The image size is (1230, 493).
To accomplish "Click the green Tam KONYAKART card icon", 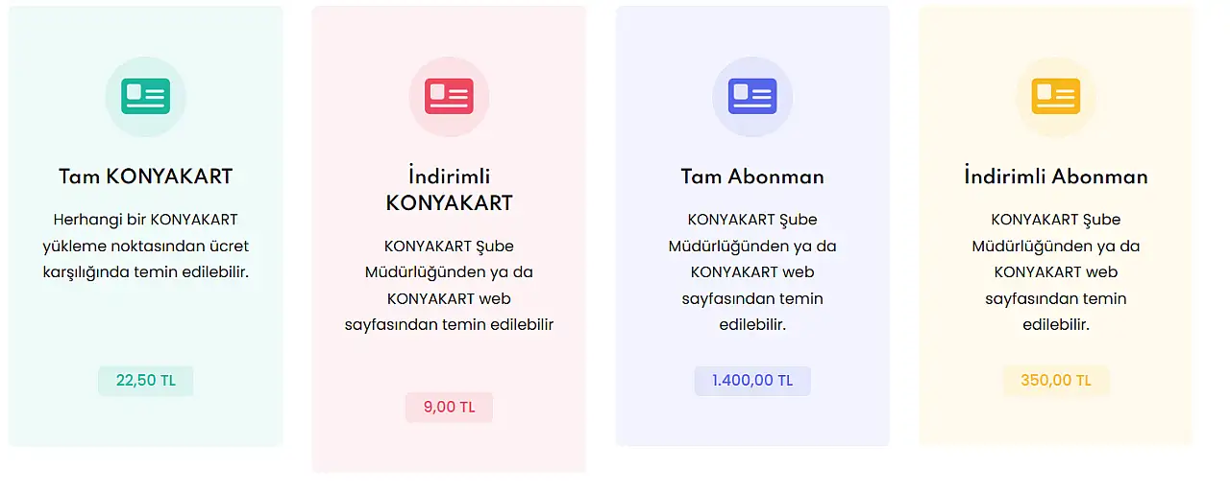I will pyautogui.click(x=145, y=96).
